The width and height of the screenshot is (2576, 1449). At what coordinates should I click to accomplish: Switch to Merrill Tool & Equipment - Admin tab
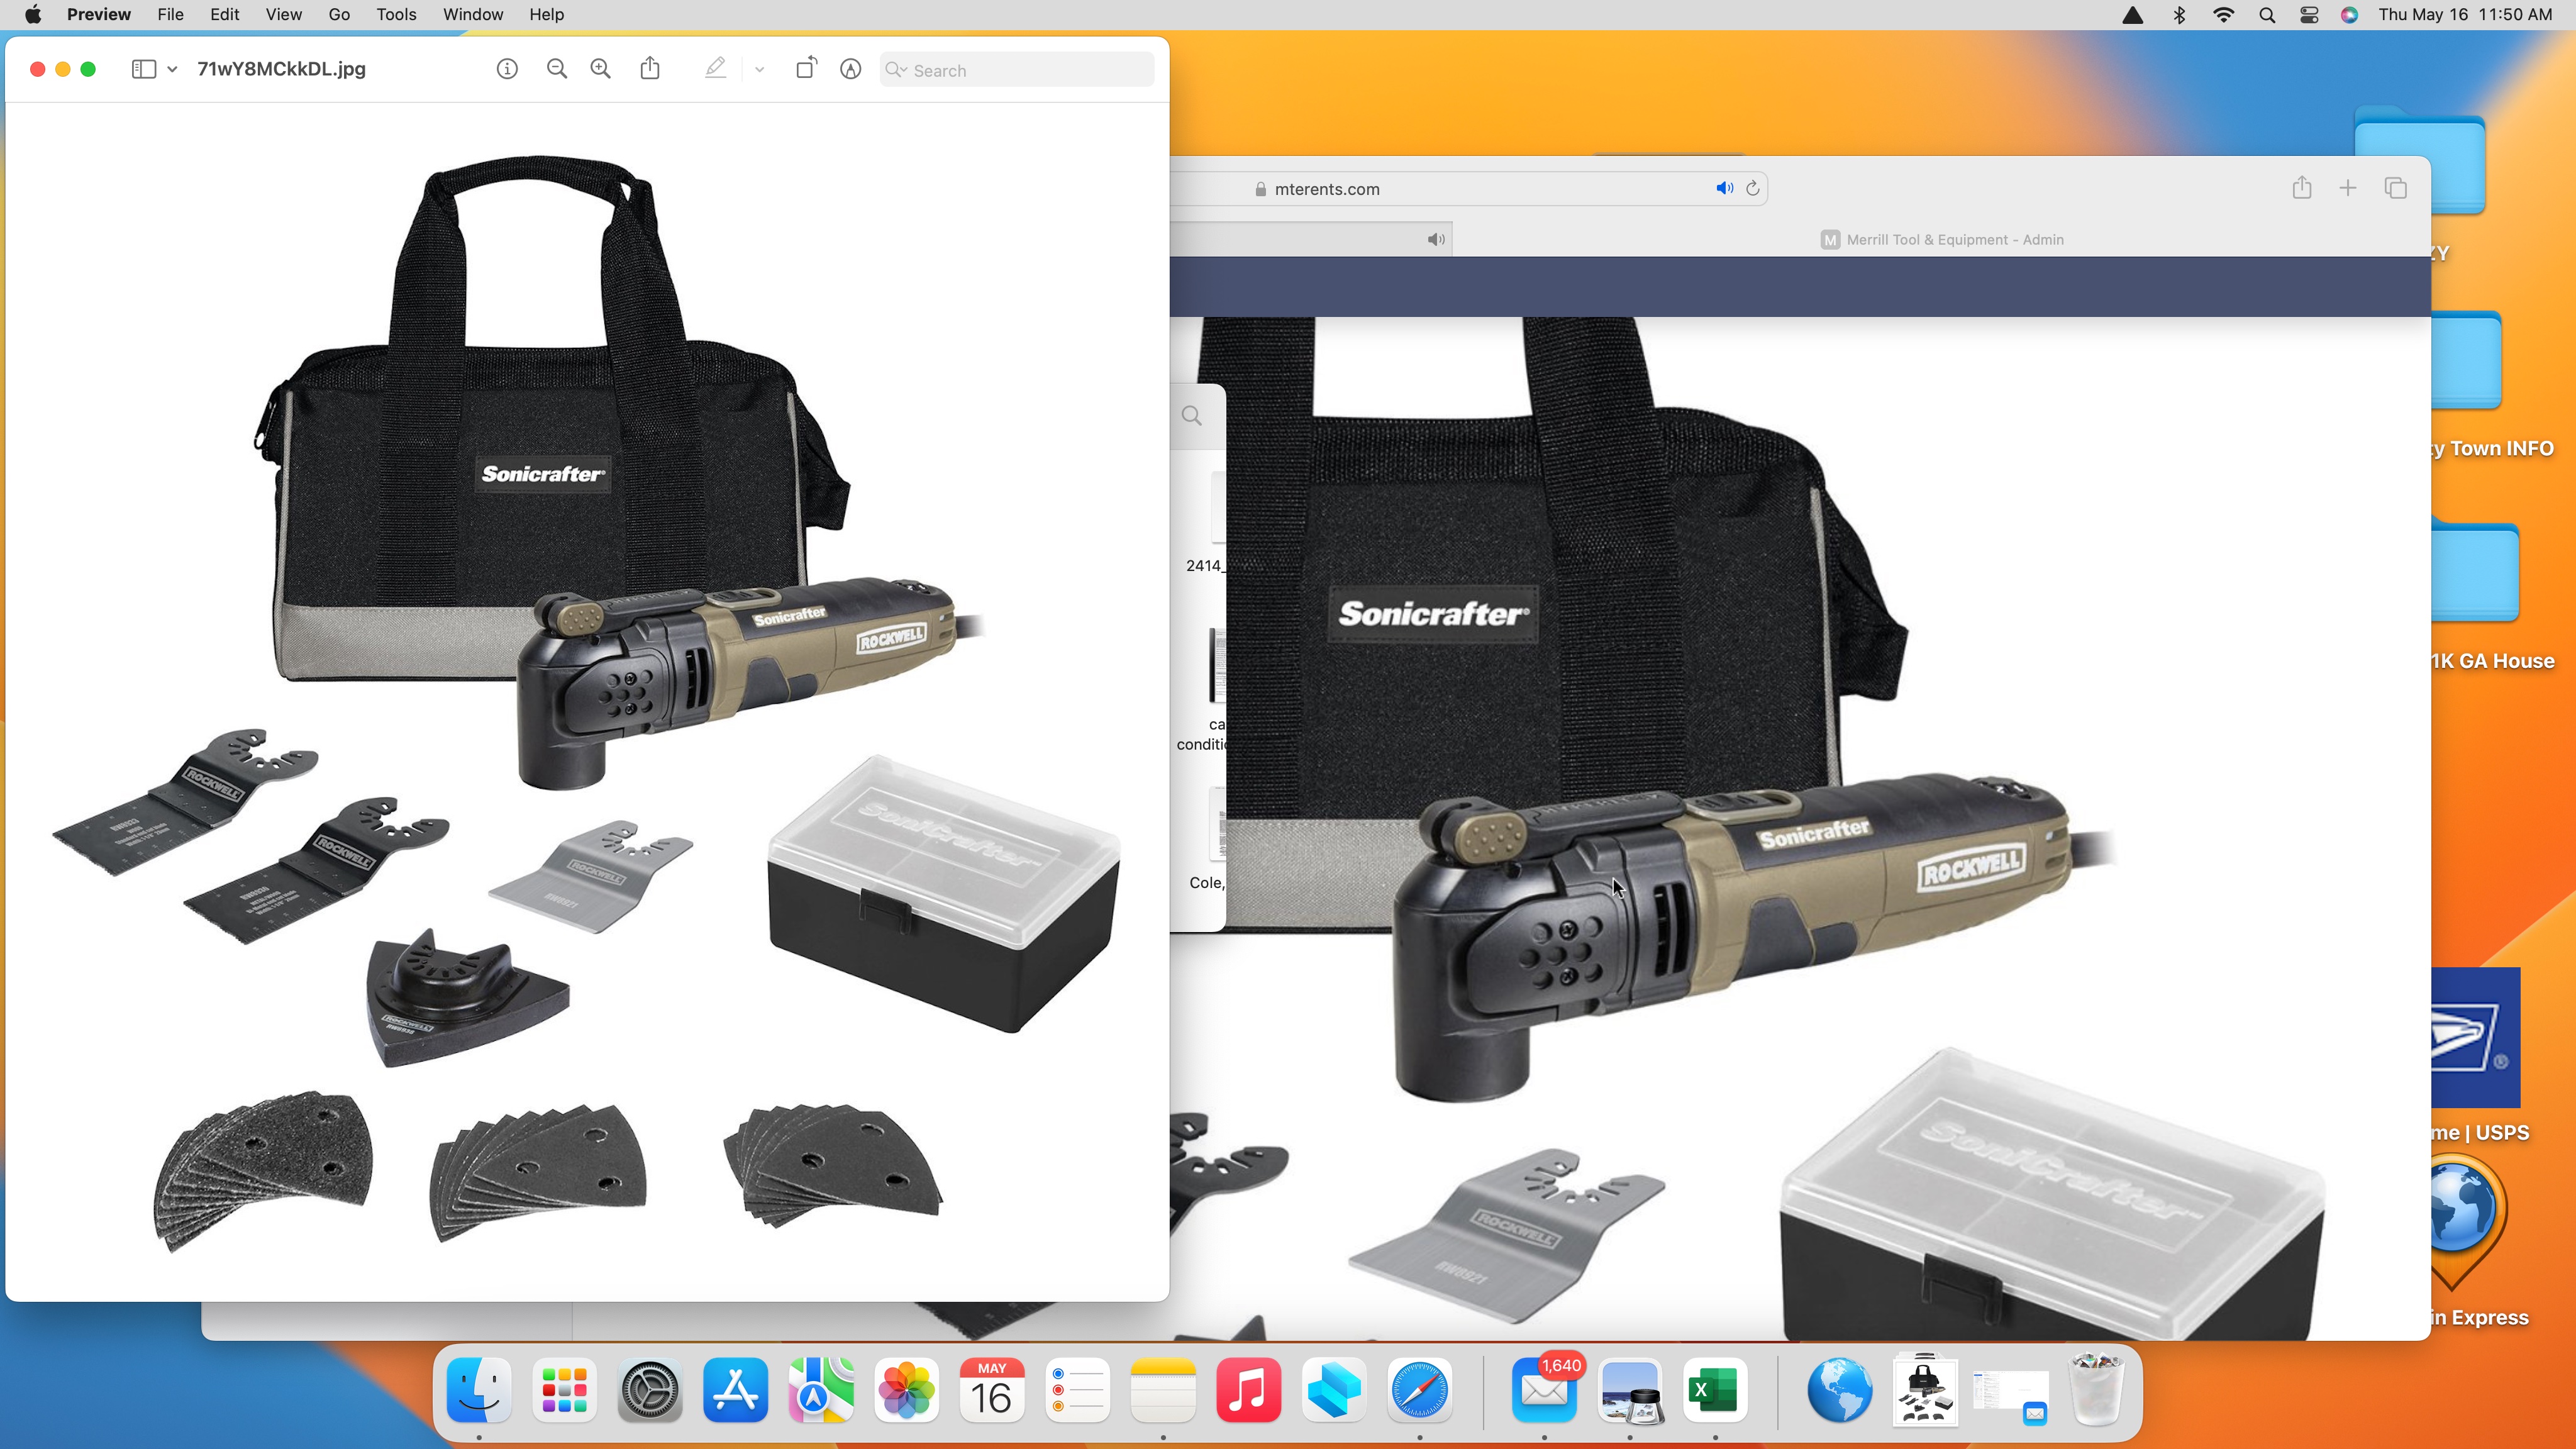click(x=1942, y=240)
